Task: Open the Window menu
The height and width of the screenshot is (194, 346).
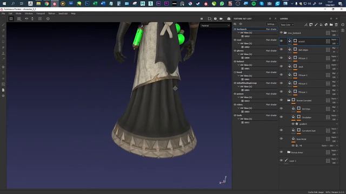Action: coord(29,13)
